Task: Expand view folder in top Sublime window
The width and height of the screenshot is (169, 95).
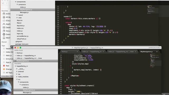Action: [x=17, y=18]
